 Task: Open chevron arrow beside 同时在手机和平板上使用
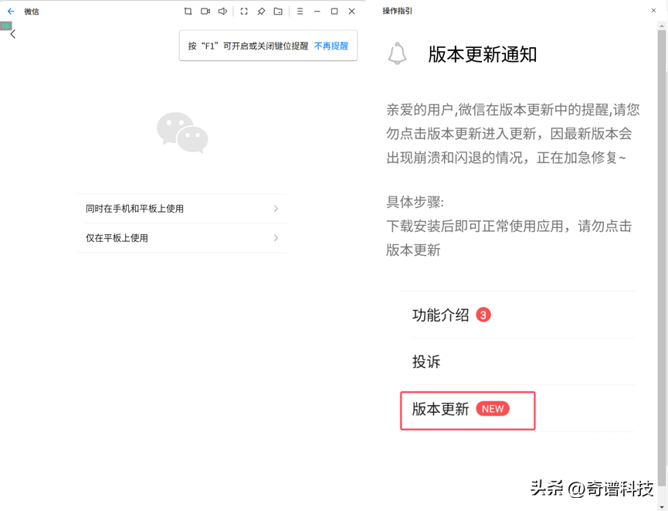[x=276, y=209]
